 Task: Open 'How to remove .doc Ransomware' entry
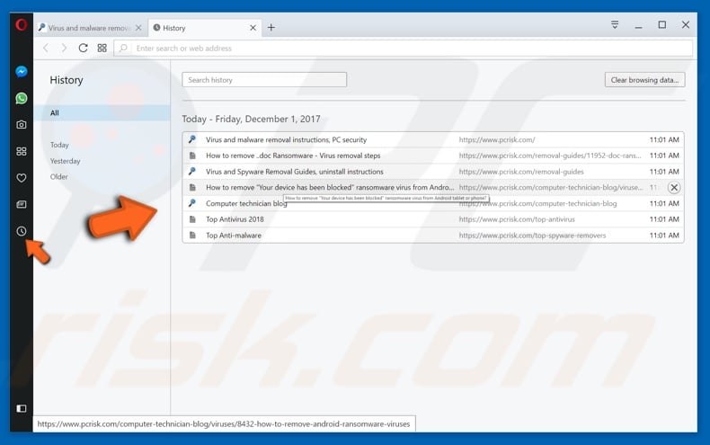[x=293, y=156]
